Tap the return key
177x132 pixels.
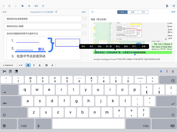[166, 101]
